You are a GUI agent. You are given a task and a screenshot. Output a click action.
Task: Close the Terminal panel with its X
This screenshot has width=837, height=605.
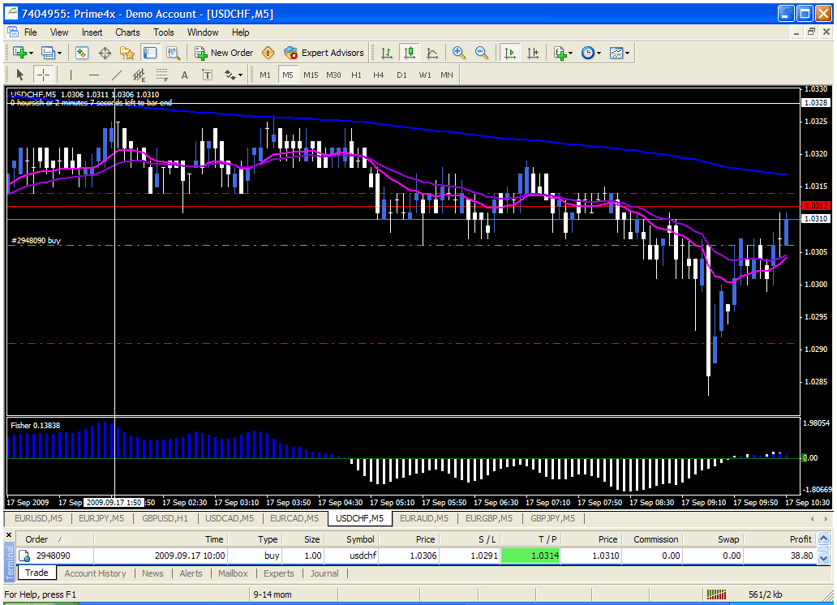[9, 534]
